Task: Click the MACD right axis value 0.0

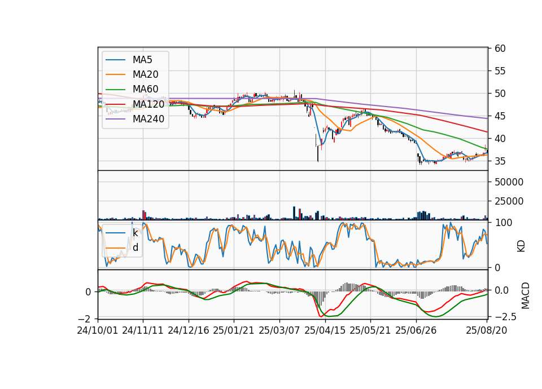Action: tap(501, 290)
